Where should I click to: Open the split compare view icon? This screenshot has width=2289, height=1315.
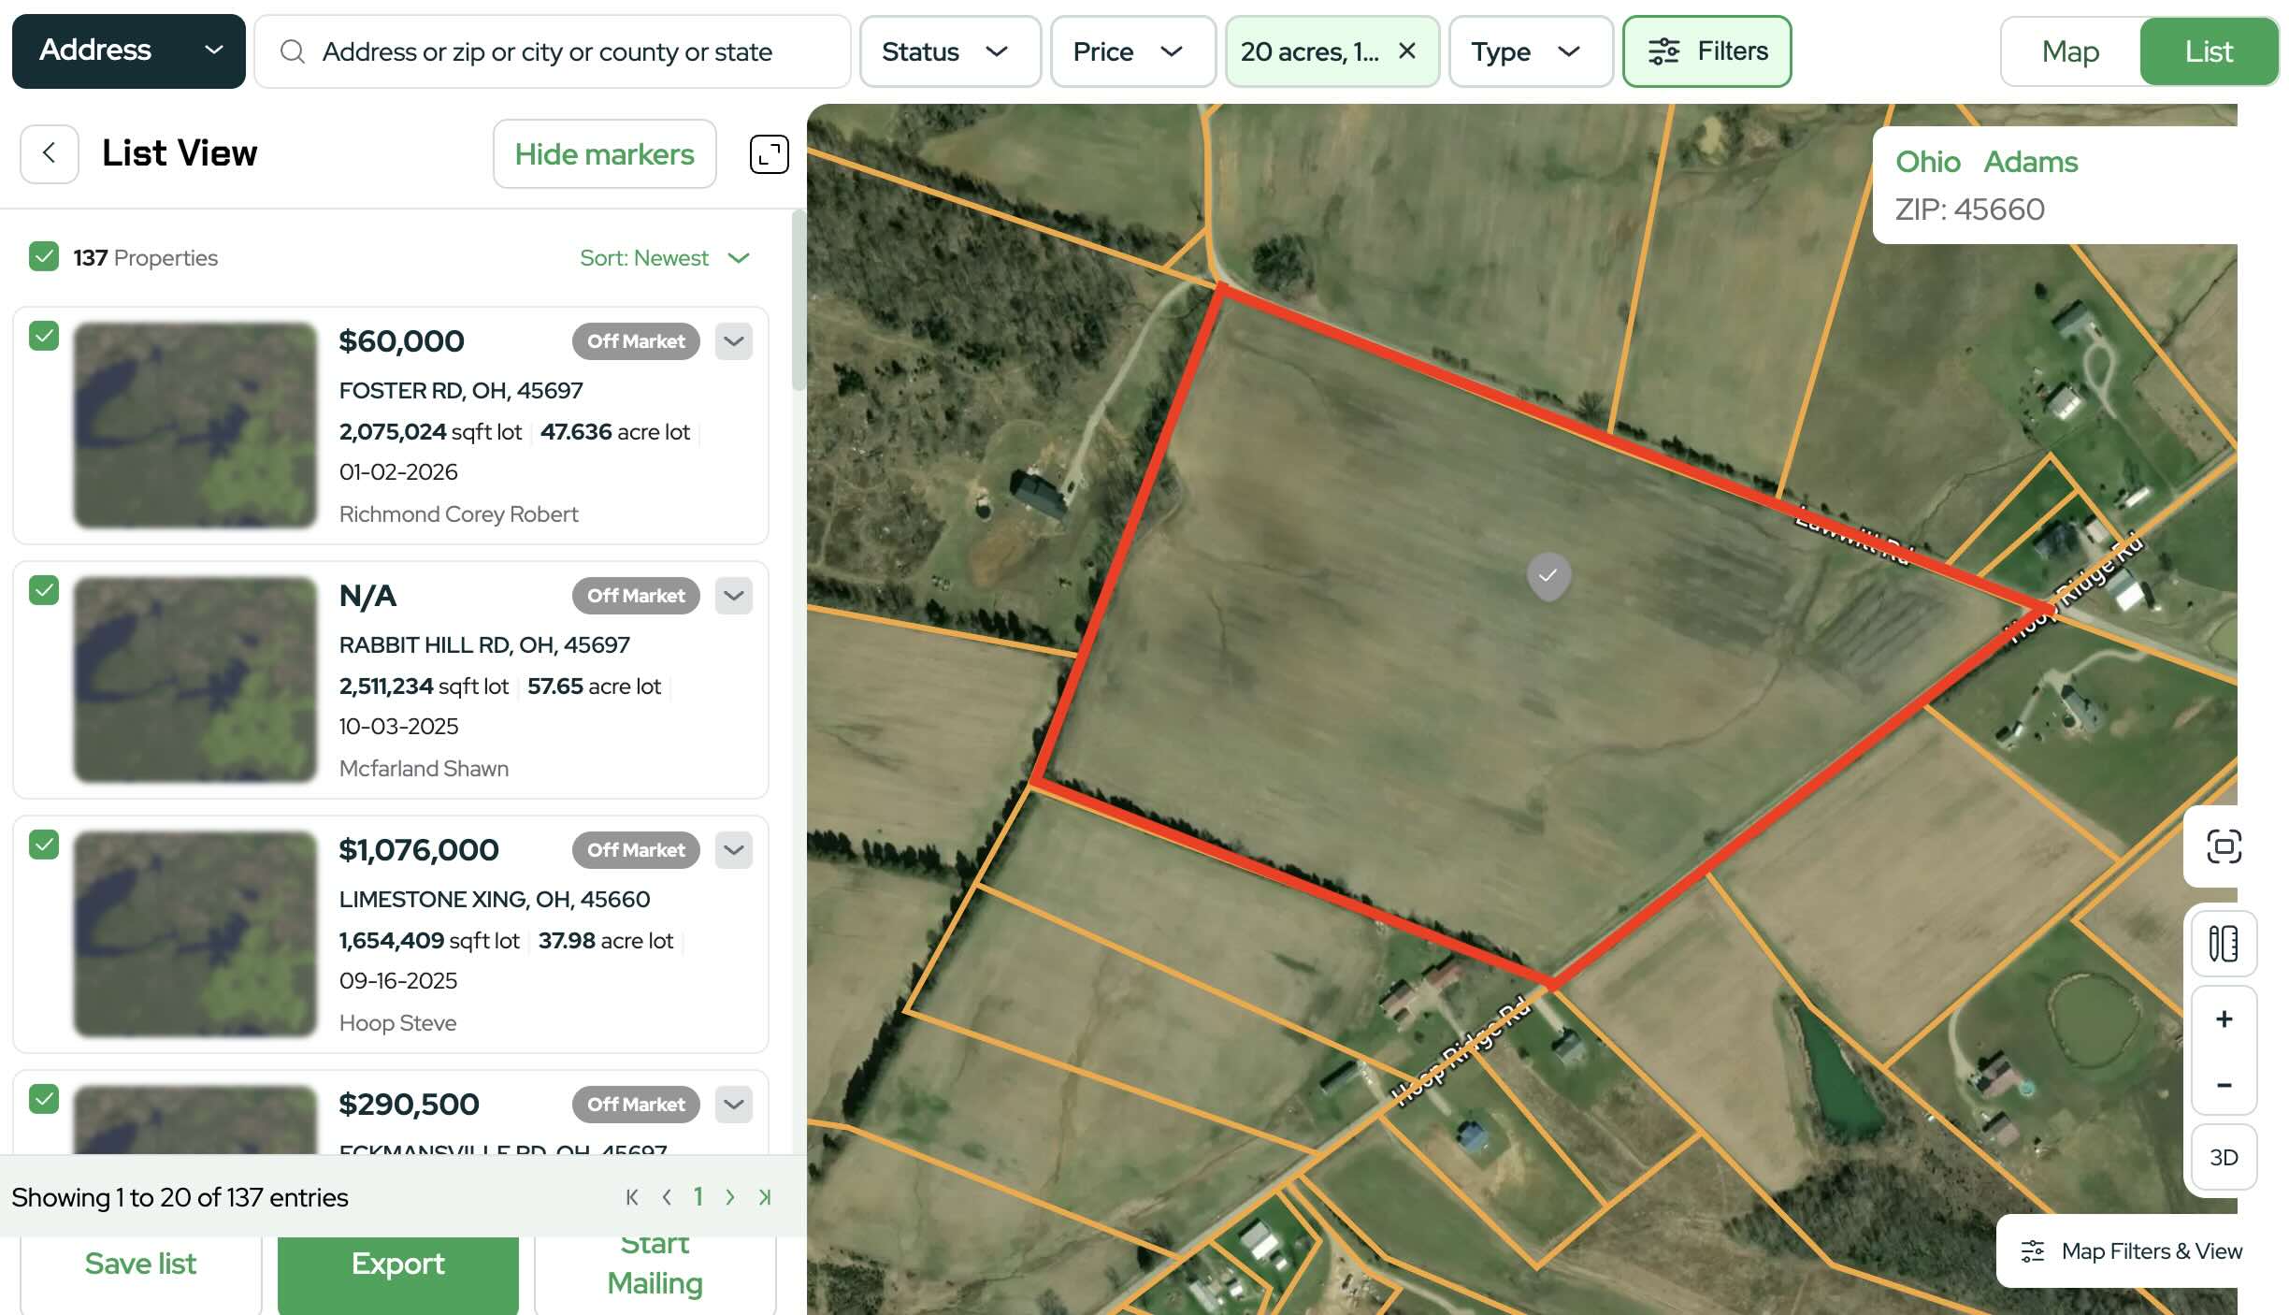(2224, 944)
